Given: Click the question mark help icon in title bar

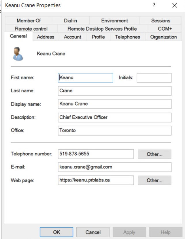Looking at the screenshot, I should point(154,5).
